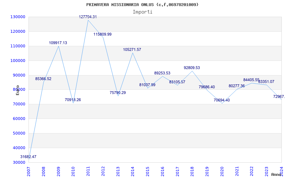Click the year 2018 axis label
This screenshot has width=285, height=178.
coord(192,172)
